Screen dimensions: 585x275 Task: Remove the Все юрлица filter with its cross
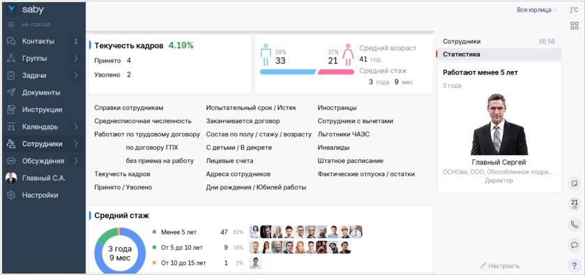pyautogui.click(x=555, y=10)
